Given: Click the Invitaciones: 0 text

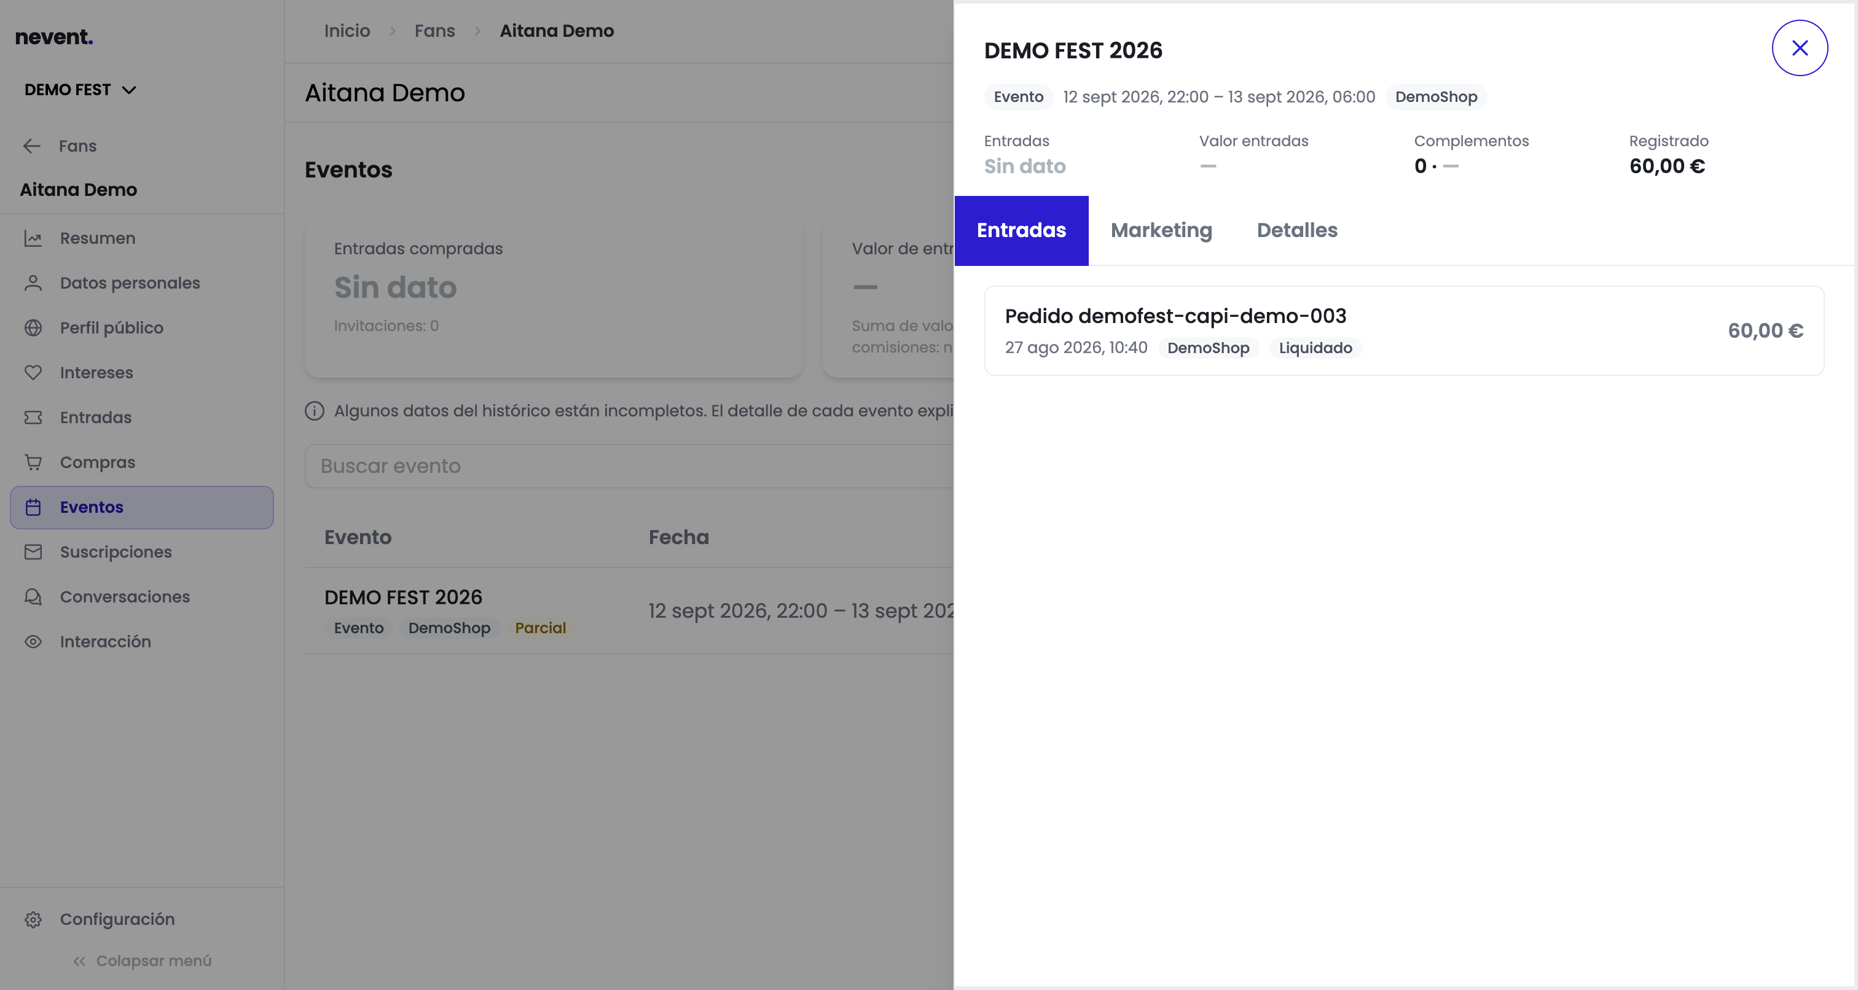Looking at the screenshot, I should (x=386, y=326).
